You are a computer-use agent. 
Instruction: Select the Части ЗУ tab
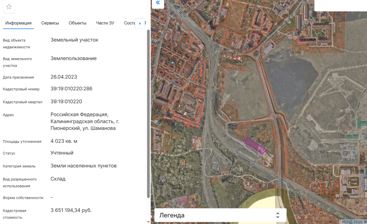105,23
